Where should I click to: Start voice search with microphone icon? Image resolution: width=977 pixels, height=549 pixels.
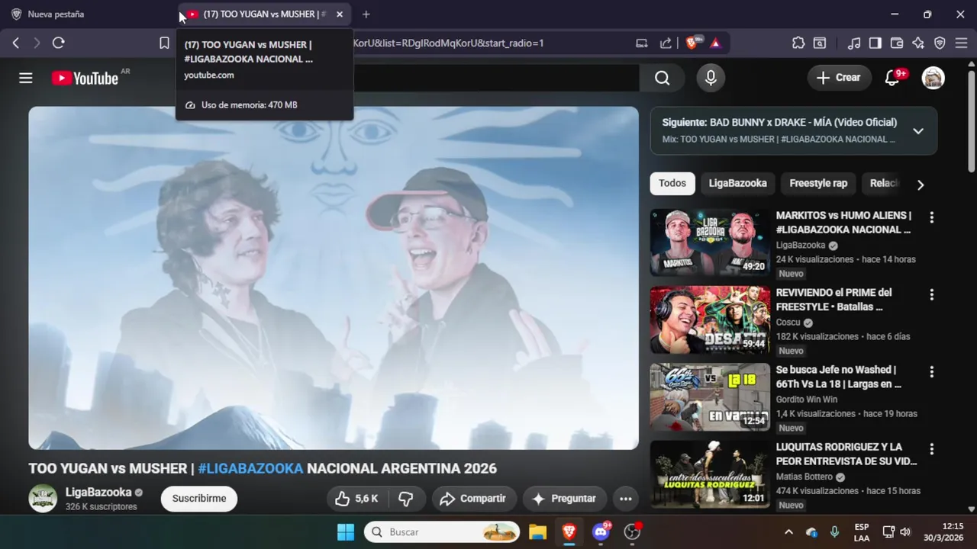coord(711,78)
